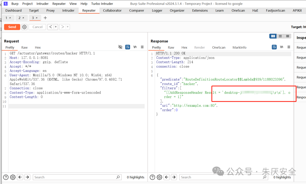Screen dimensions: 306x184
Task: Switch to Collaborator tab
Action: [x=112, y=10]
